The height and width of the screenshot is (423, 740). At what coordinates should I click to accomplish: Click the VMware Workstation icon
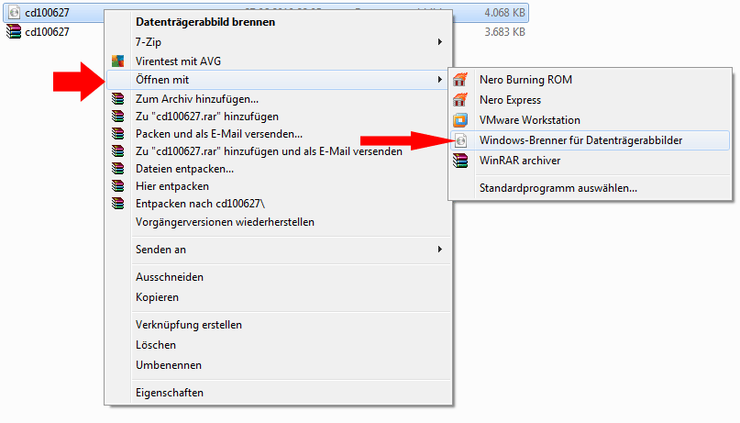point(461,120)
